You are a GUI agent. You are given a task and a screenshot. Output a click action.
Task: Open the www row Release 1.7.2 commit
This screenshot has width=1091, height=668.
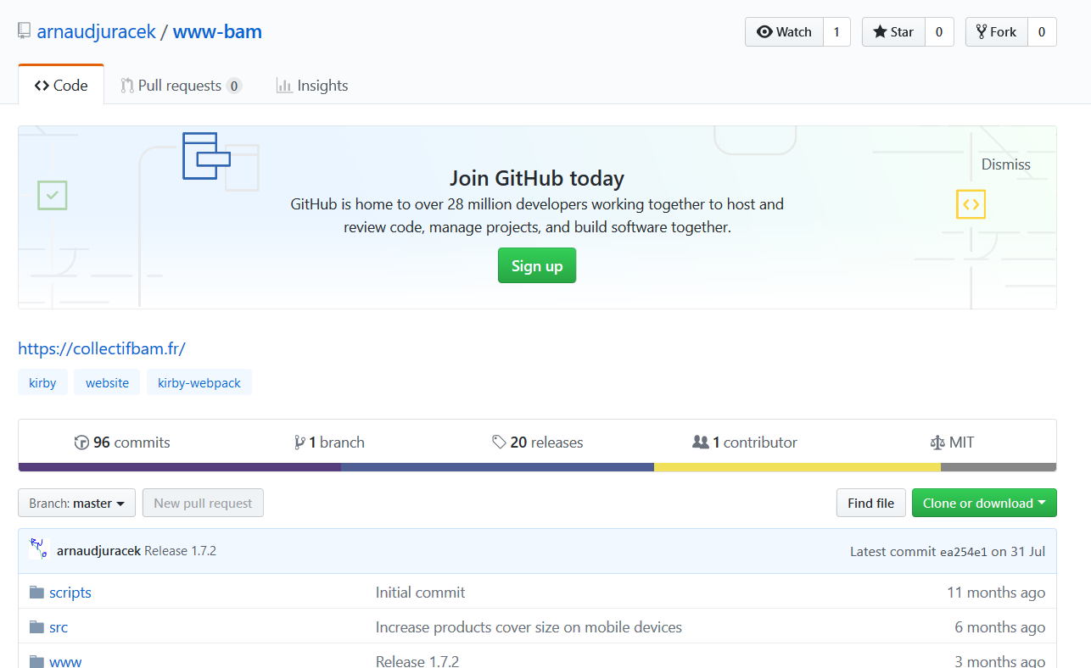pos(417,661)
